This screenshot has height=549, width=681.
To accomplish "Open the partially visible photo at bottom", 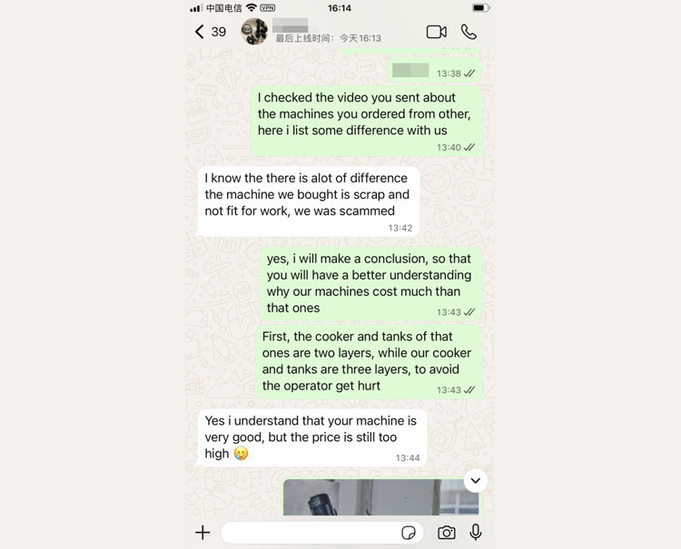I will [380, 497].
